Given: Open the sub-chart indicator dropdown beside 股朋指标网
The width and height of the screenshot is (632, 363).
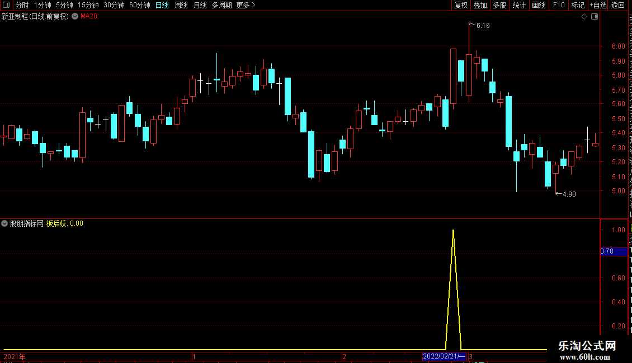Looking at the screenshot, I should tap(4, 223).
